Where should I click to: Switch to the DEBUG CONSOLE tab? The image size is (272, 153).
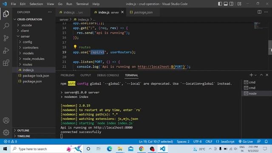(108, 75)
